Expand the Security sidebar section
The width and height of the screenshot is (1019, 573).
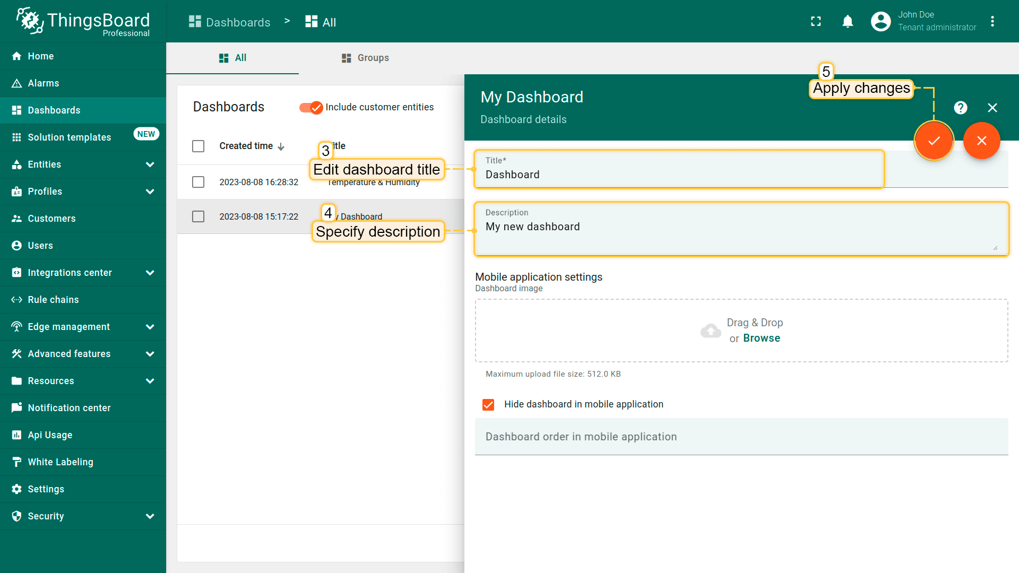[150, 516]
